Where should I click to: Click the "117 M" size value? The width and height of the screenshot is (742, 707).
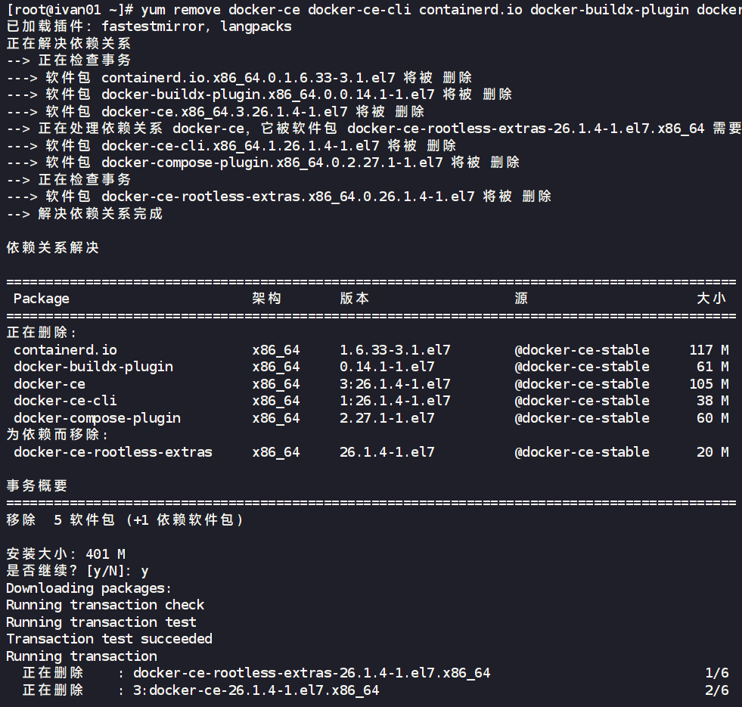coord(709,350)
